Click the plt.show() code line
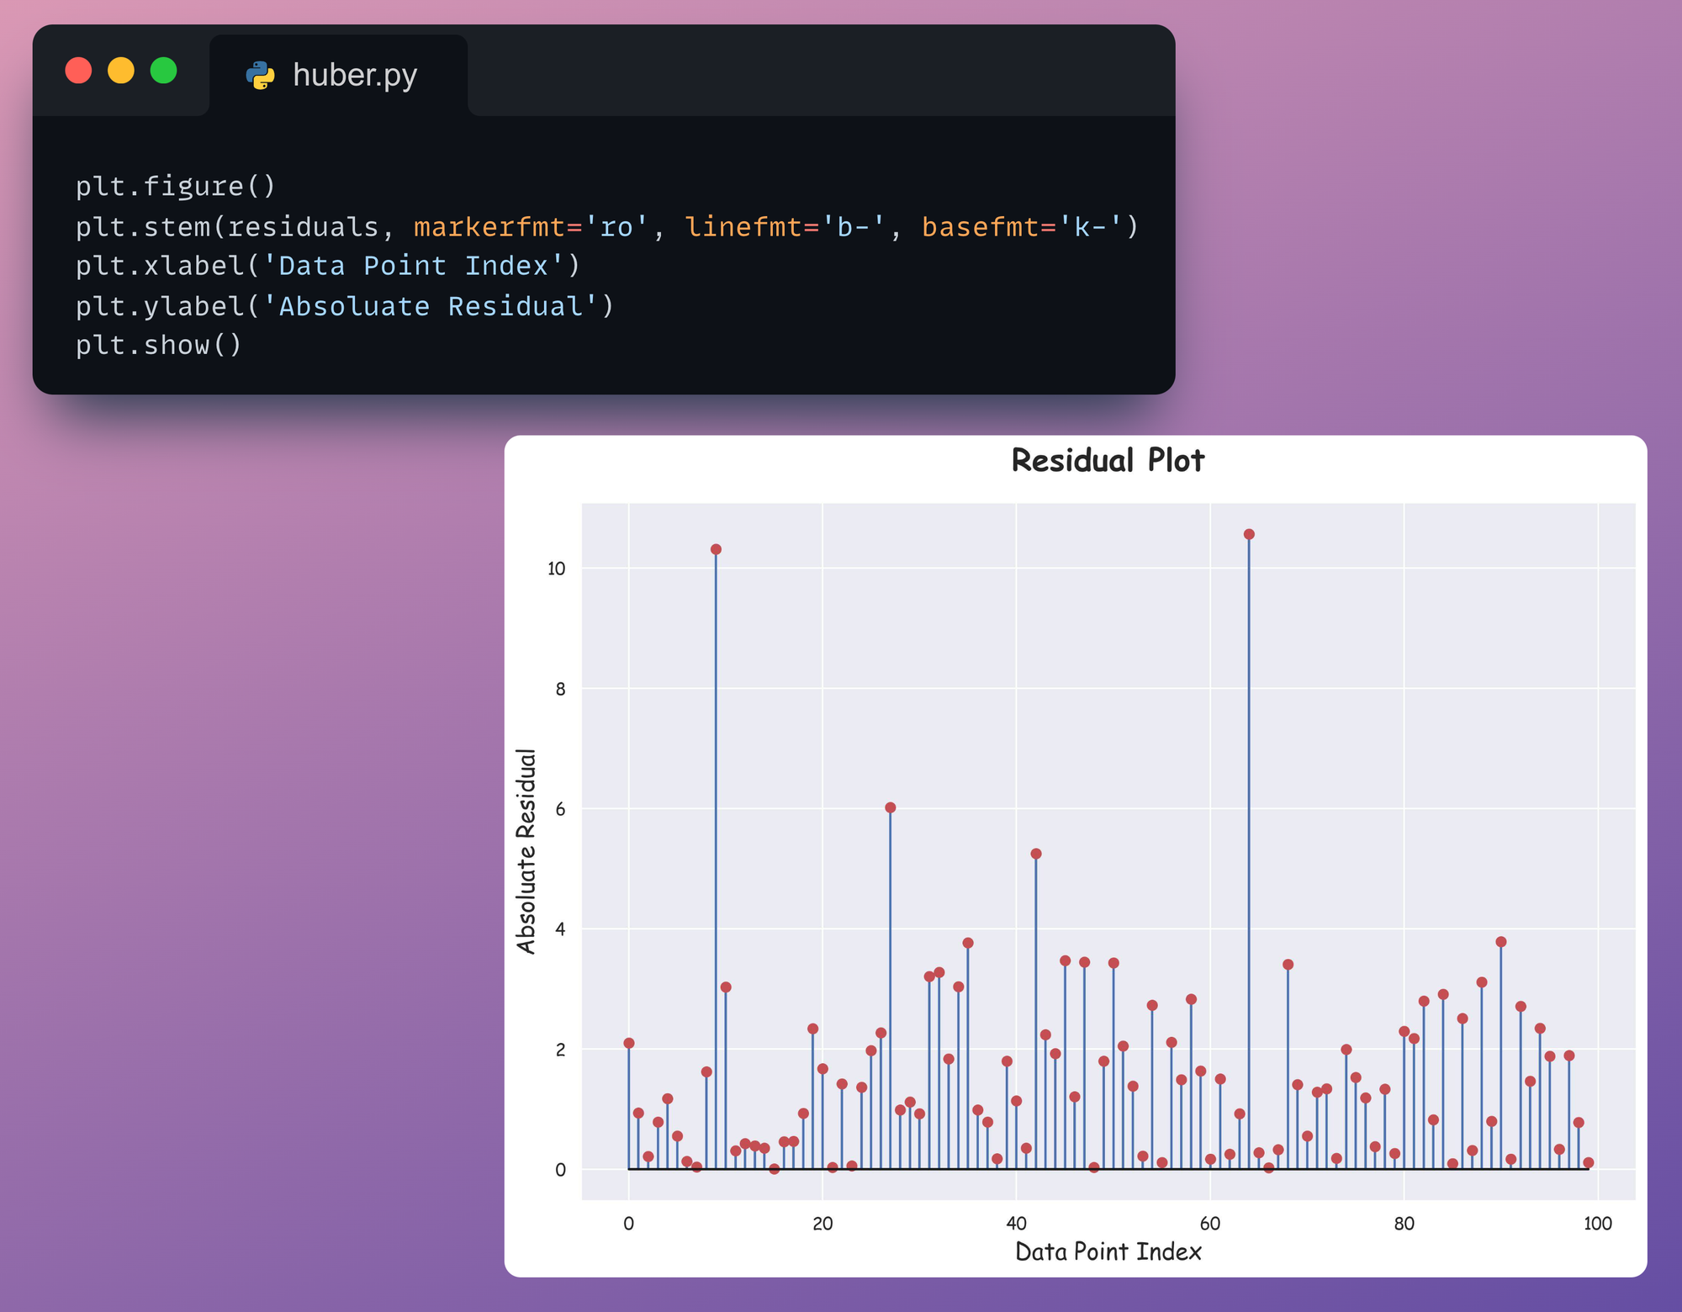Screen dimensions: 1682x1312 coord(159,346)
